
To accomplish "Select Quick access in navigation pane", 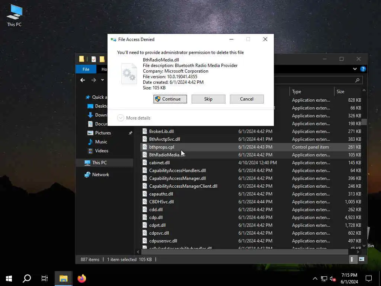I will (x=96, y=97).
